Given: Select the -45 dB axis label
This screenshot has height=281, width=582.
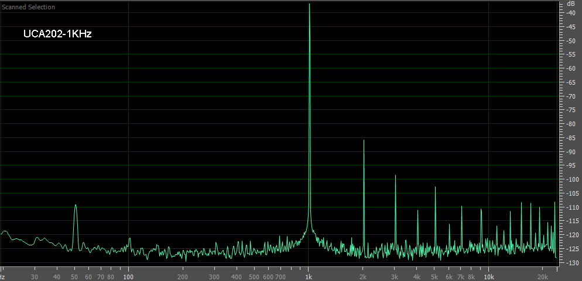Looking at the screenshot, I should pos(570,27).
